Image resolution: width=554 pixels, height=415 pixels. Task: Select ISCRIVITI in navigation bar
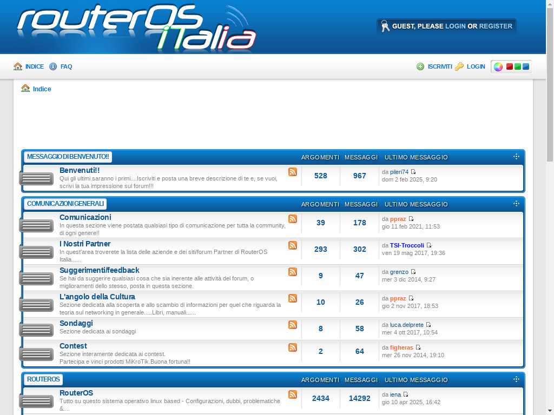tap(440, 66)
